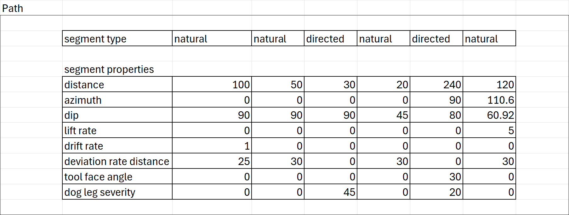Select the azimuth row label cell
The image size is (569, 215).
click(x=117, y=100)
